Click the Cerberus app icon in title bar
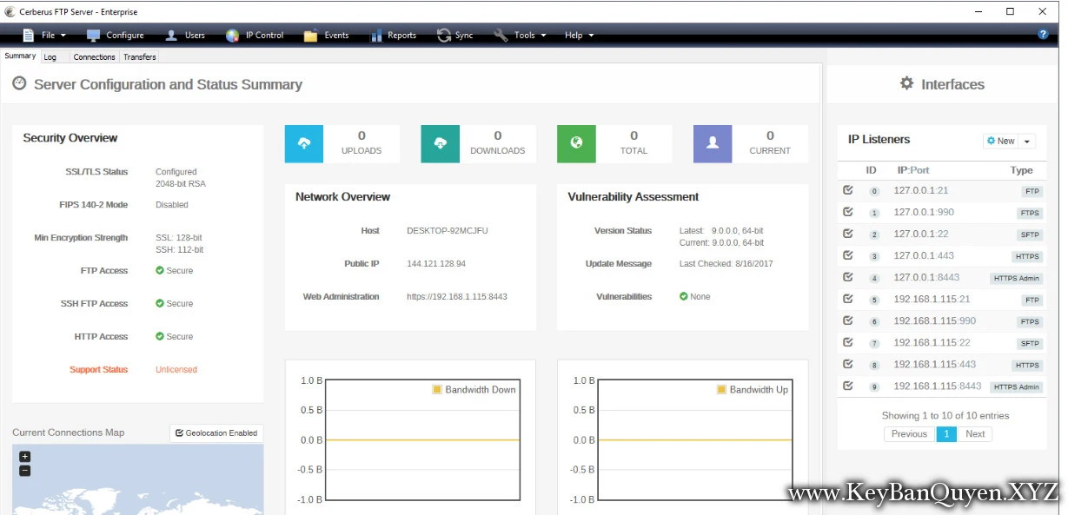1068x515 pixels. click(x=10, y=11)
